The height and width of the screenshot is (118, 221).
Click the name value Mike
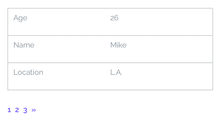118,45
